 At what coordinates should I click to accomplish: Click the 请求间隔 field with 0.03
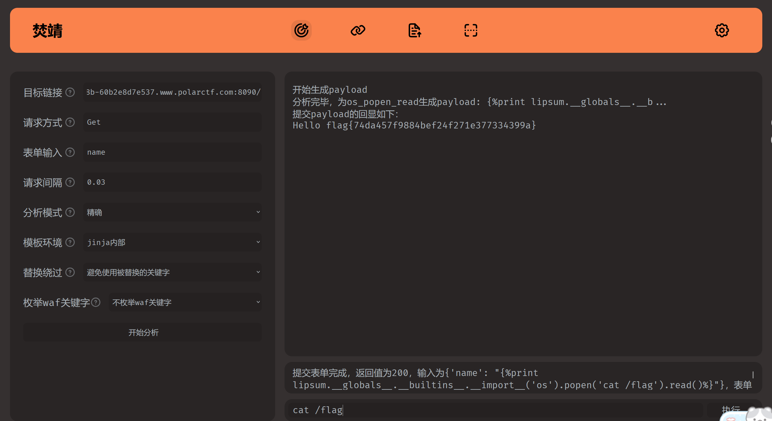coord(172,182)
